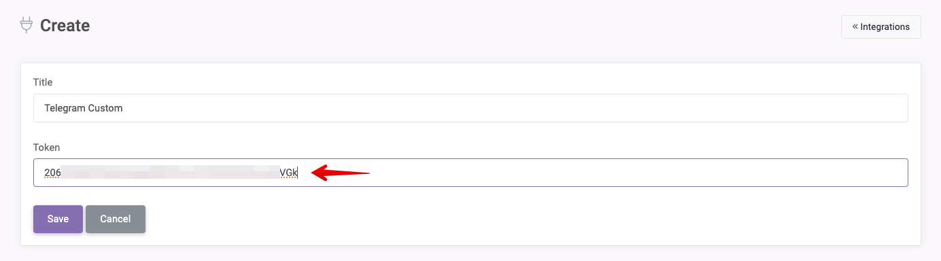Cancel creating the integration
The image size is (941, 261).
click(x=116, y=219)
